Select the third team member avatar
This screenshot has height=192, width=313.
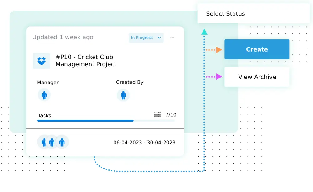pos(62,142)
